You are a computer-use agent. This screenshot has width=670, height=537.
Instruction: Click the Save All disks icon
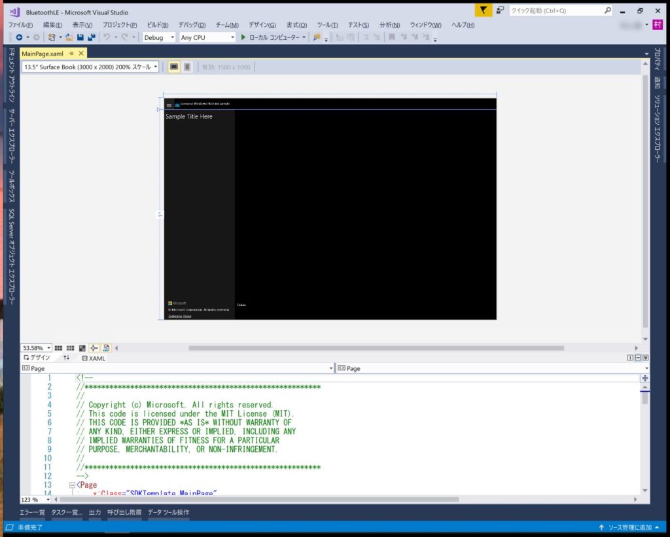[x=92, y=37]
